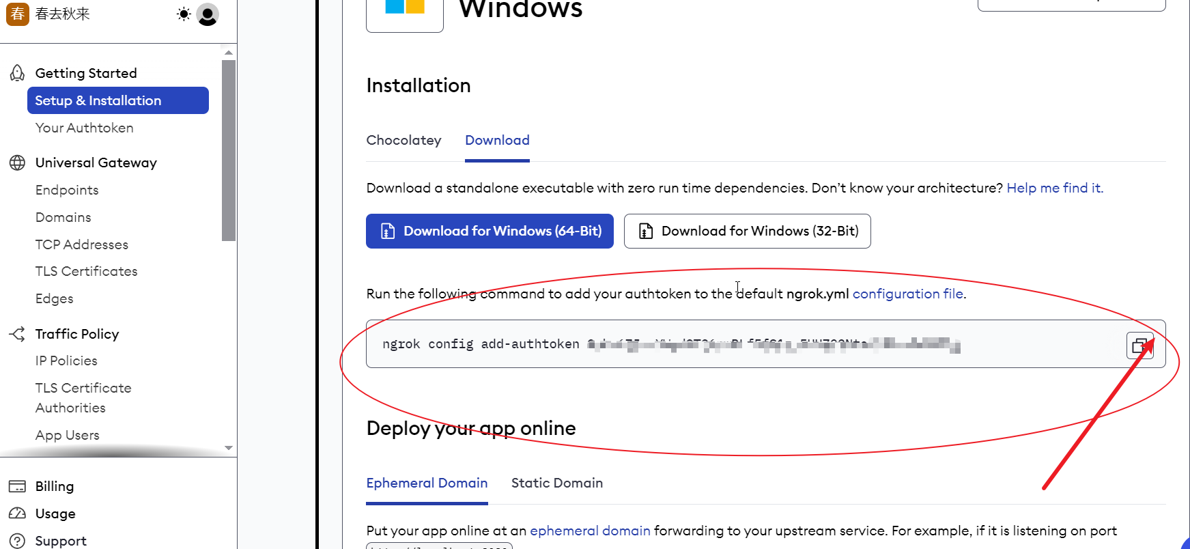Open the user profile avatar menu
This screenshot has height=549, width=1190.
(208, 14)
